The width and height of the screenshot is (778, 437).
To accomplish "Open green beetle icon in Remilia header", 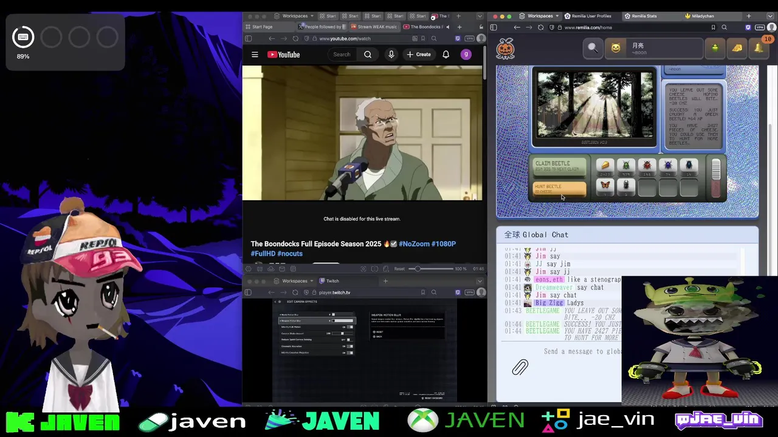I will (x=715, y=48).
